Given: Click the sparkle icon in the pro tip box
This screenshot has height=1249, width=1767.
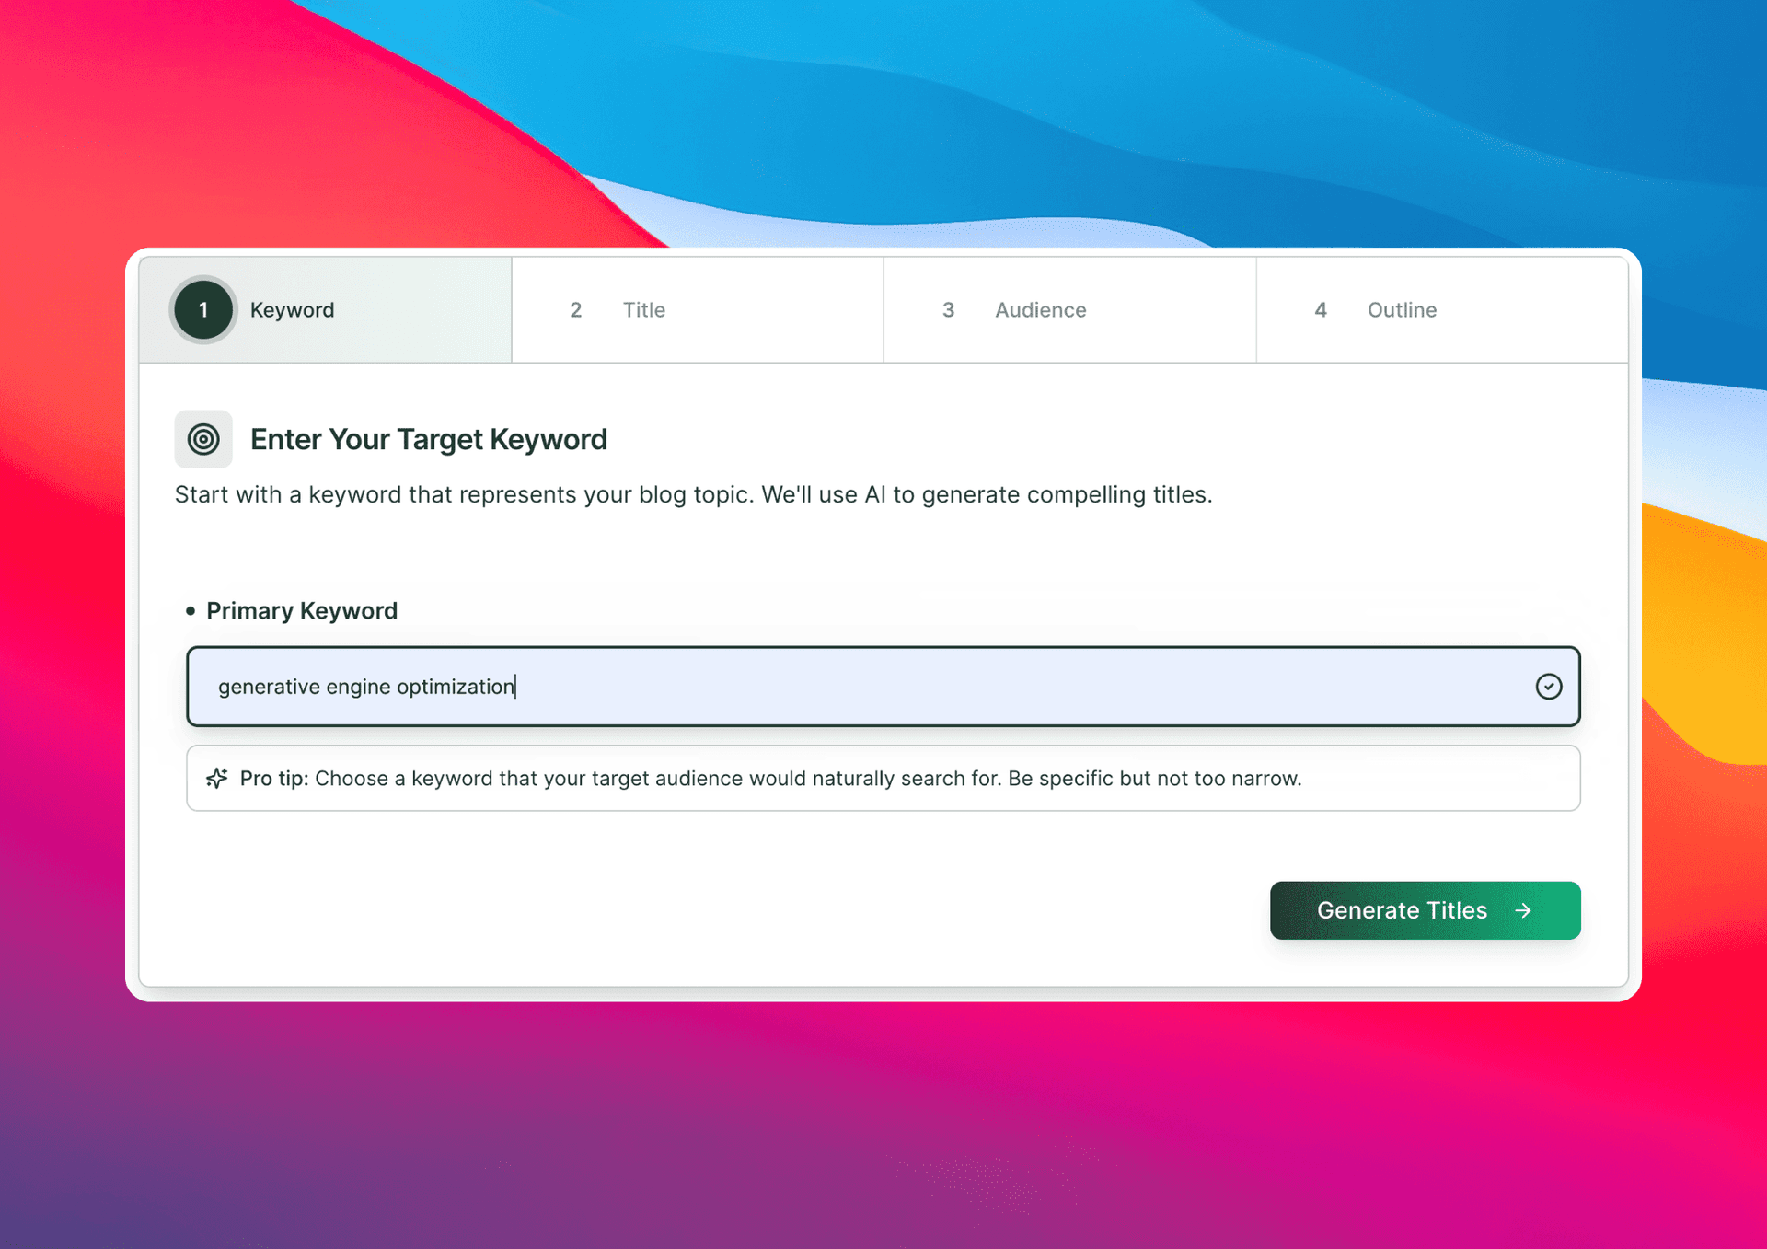Looking at the screenshot, I should (x=216, y=778).
